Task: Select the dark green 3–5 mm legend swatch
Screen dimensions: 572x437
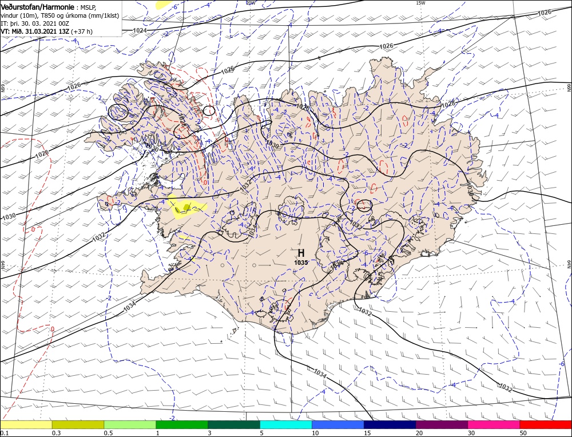Action: coord(234,424)
